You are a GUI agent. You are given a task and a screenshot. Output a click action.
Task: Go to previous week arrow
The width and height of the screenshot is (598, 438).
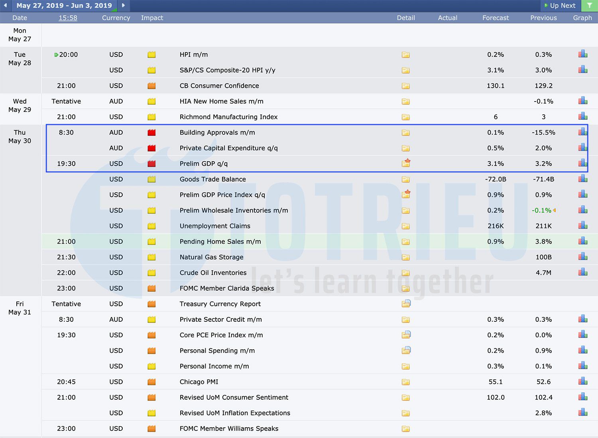(6, 6)
